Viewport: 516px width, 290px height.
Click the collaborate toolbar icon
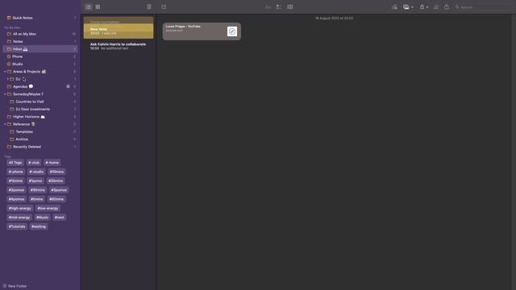click(x=436, y=7)
